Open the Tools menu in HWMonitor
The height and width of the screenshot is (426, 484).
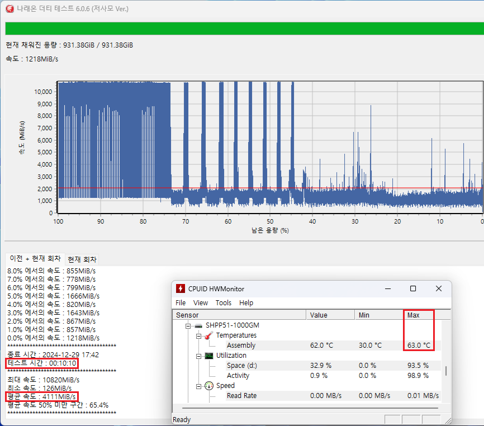pyautogui.click(x=224, y=303)
